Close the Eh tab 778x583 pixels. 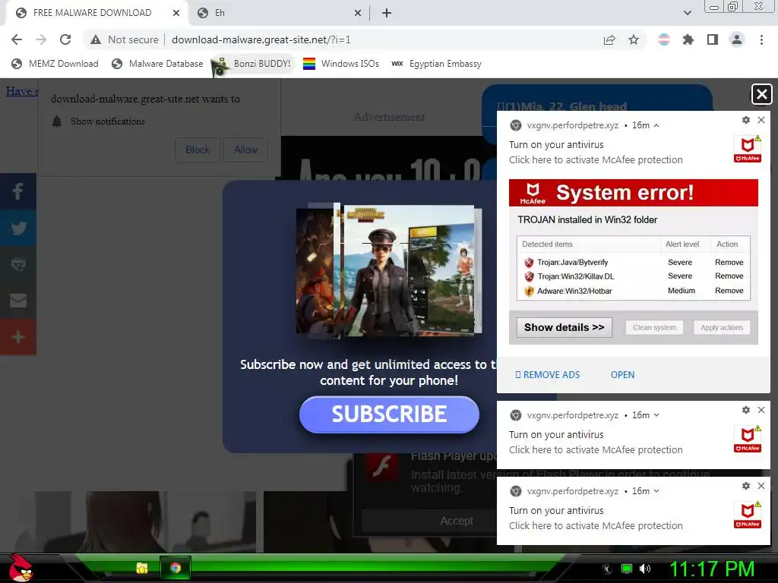358,13
